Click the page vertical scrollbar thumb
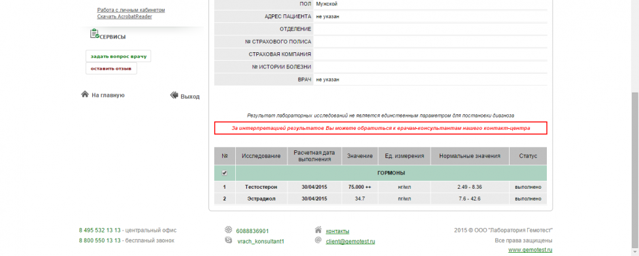Screen dimensions: 639x256 click(635, 170)
